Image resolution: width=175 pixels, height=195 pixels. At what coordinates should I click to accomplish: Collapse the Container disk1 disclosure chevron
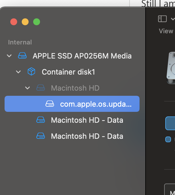19,72
